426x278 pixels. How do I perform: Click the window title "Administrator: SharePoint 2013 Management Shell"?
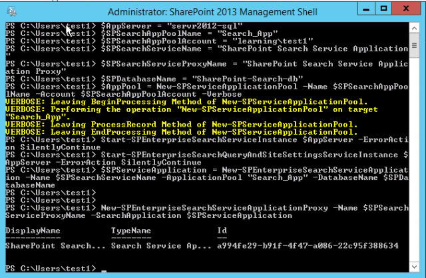point(212,12)
